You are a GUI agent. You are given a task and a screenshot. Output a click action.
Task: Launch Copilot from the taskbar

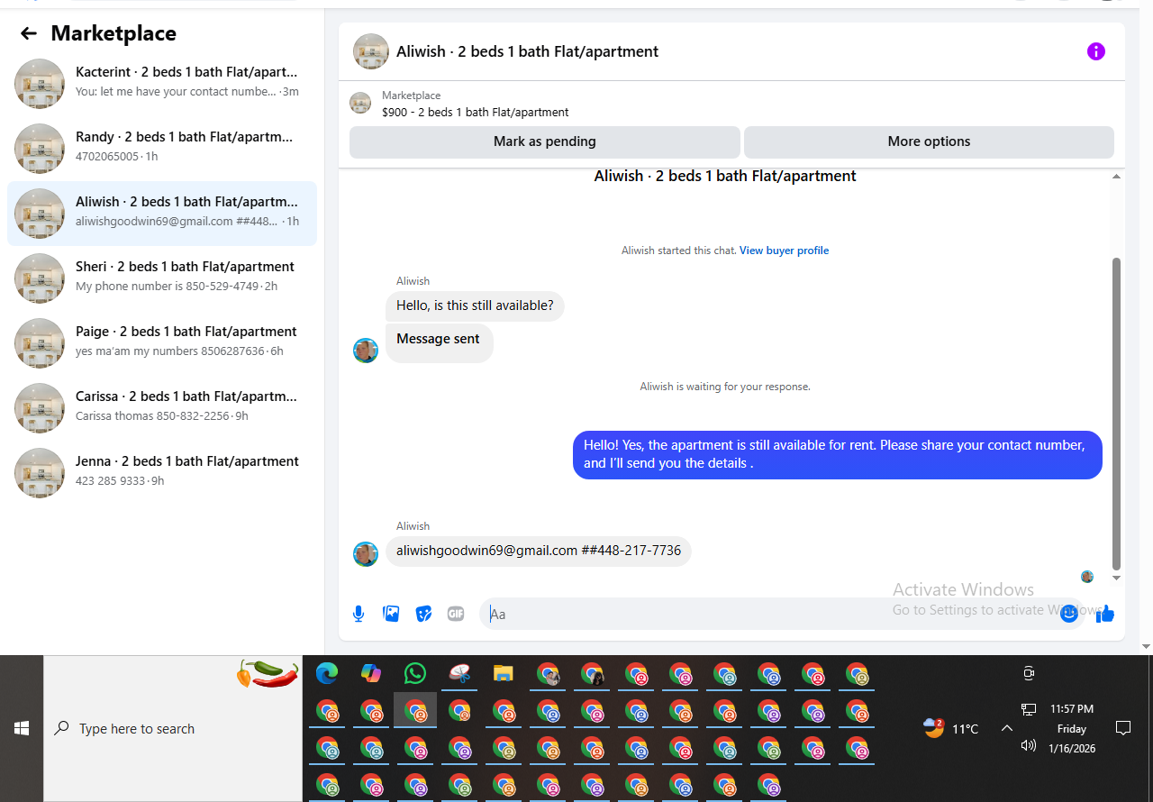(x=371, y=673)
